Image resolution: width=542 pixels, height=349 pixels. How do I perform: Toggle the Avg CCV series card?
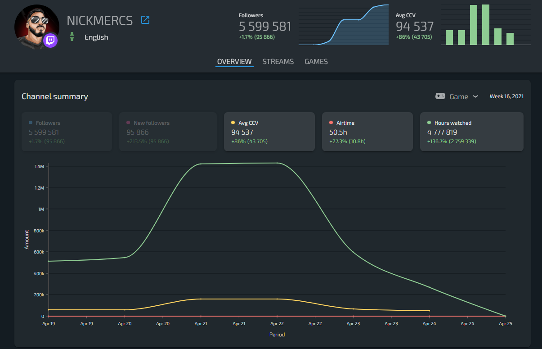point(269,131)
